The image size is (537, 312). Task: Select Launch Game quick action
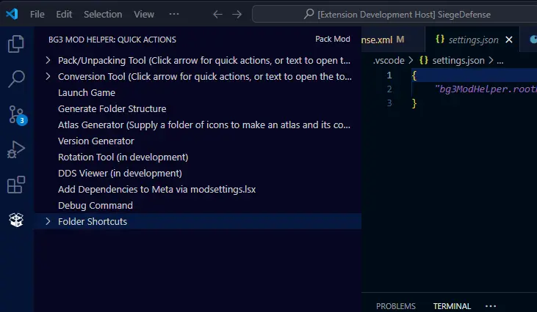(87, 93)
